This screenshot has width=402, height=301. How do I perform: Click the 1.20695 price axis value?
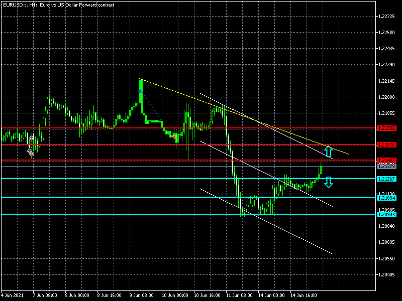[386, 242]
